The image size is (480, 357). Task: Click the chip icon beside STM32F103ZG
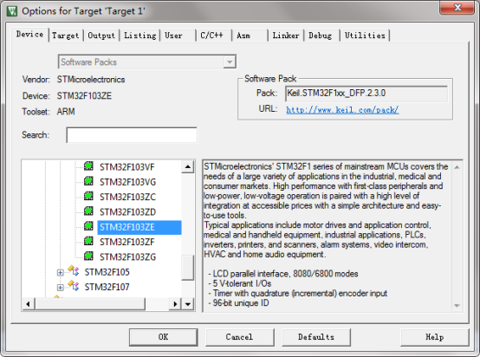88,256
